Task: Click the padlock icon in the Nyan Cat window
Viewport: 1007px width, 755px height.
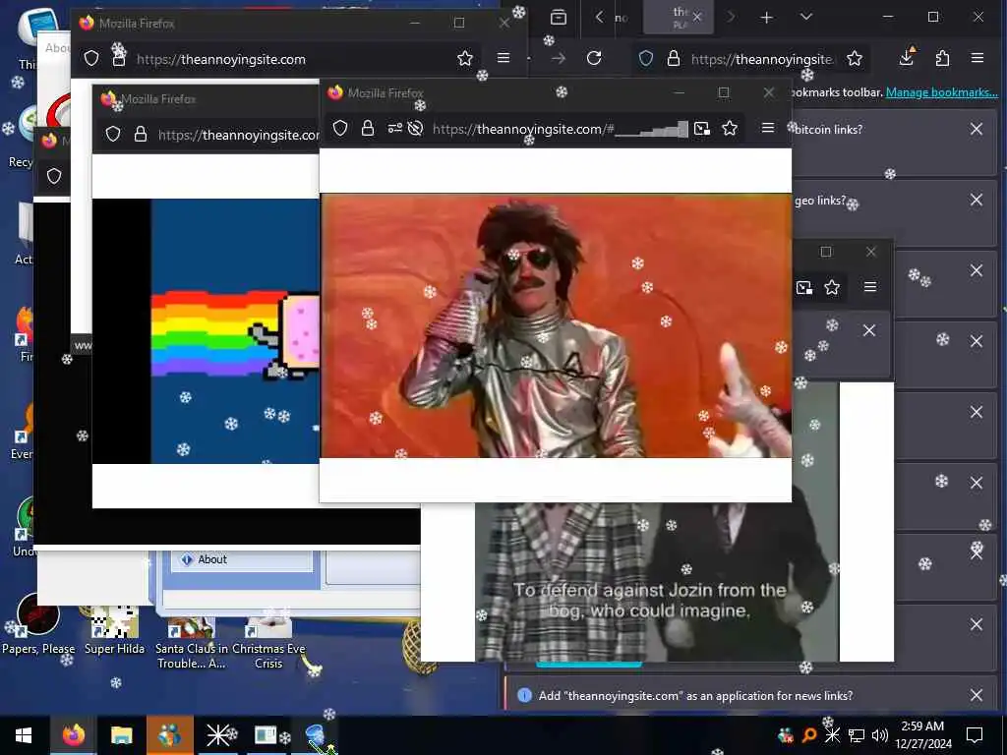Action: tap(141, 134)
